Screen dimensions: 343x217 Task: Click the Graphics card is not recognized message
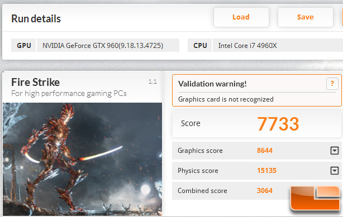pos(226,99)
